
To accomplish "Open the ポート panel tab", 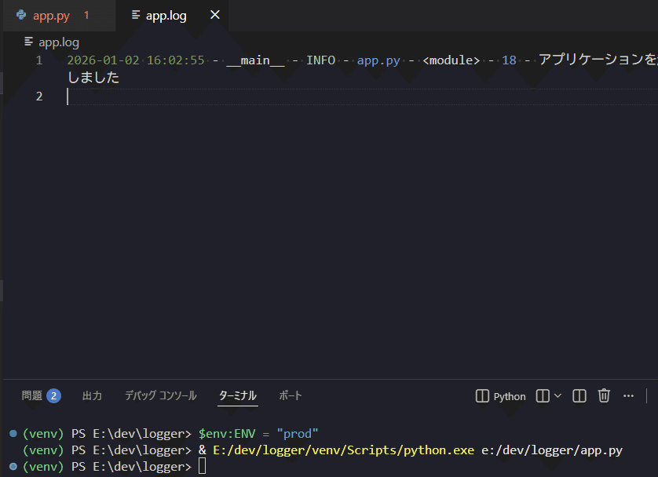I will tap(291, 395).
